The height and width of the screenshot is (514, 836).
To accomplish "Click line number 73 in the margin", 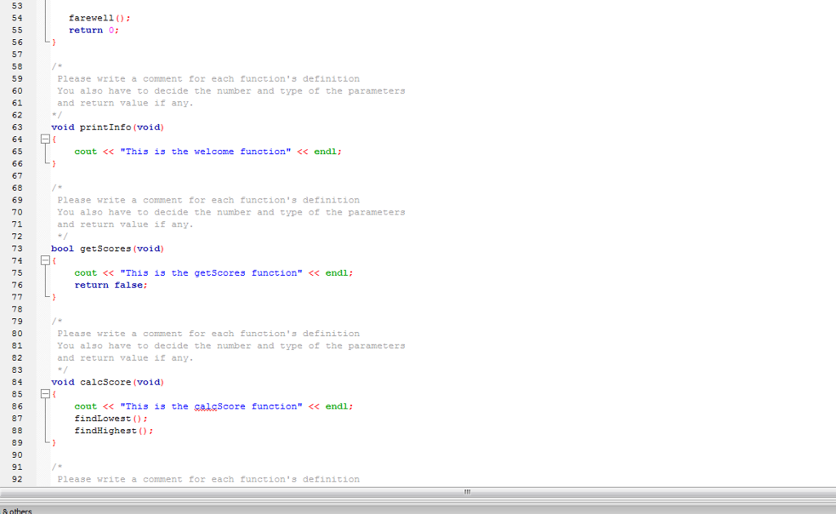I will click(x=18, y=249).
